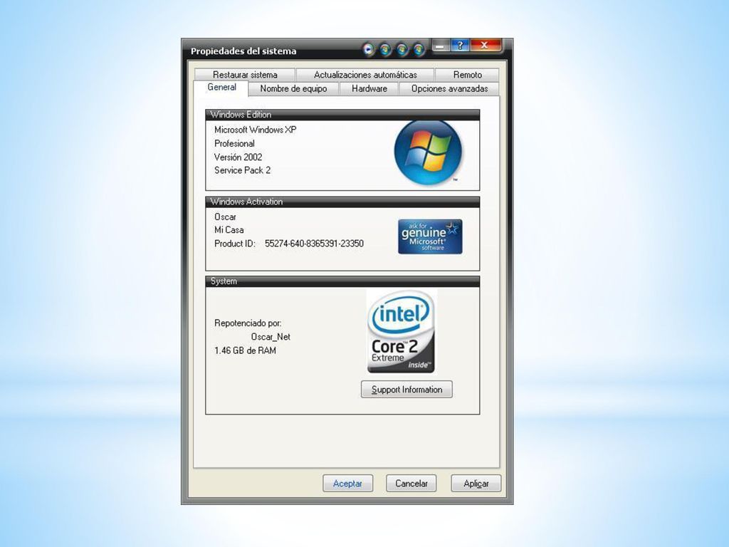Click the text Microsoft Windows XP
The height and width of the screenshot is (547, 729).
256,130
